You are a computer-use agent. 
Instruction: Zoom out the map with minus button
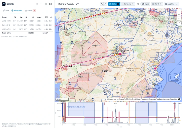point(179,15)
